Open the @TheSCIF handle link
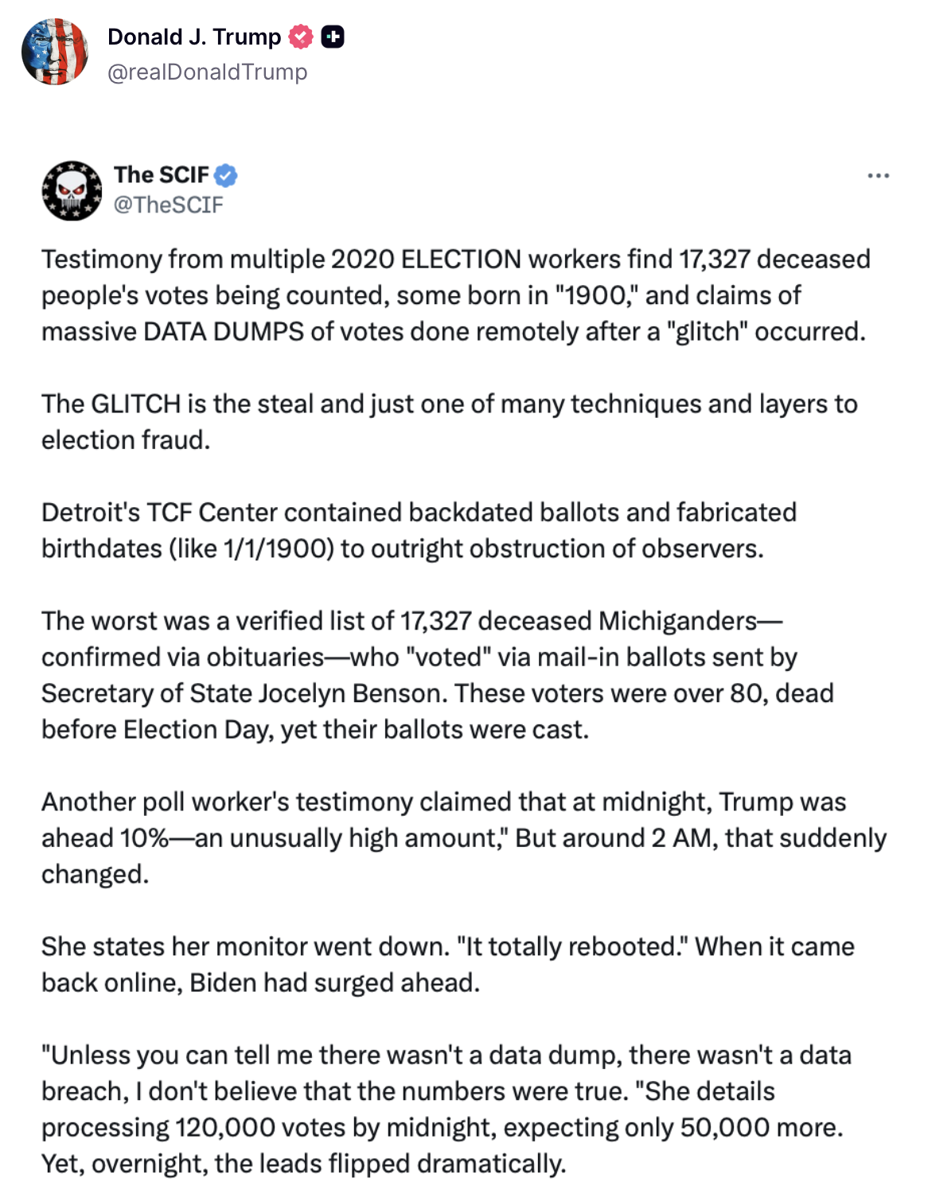Viewport: 928px width, 1194px height. [168, 205]
